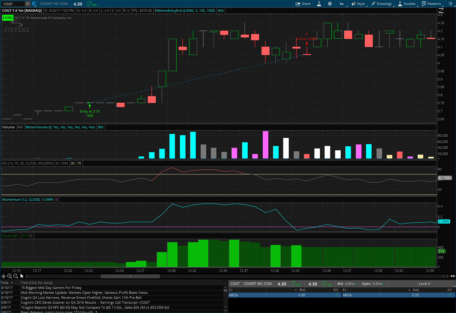Open 'Cogint Q4 Loss Narrows' news story

click(x=81, y=298)
